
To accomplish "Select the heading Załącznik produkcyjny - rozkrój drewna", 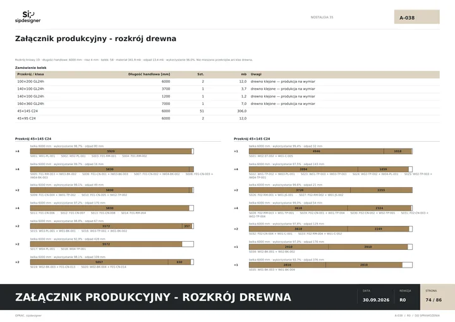I will point(95,39).
